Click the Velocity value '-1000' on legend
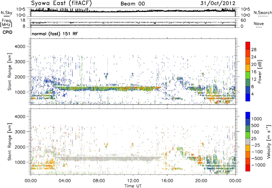 tap(258, 165)
